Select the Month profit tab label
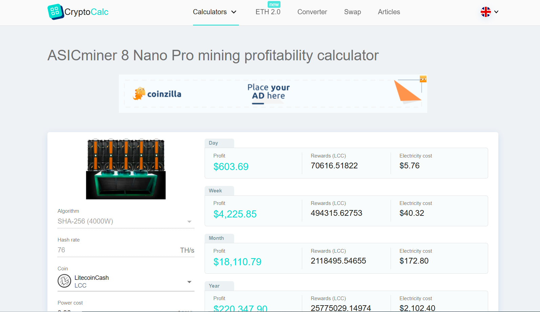This screenshot has height=312, width=540. [x=216, y=238]
